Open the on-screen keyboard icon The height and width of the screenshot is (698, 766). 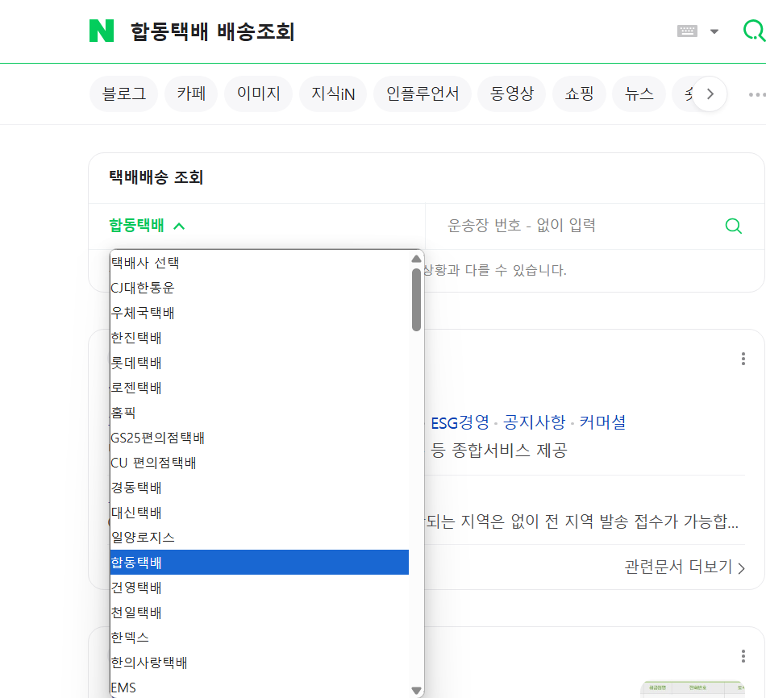[x=687, y=31]
